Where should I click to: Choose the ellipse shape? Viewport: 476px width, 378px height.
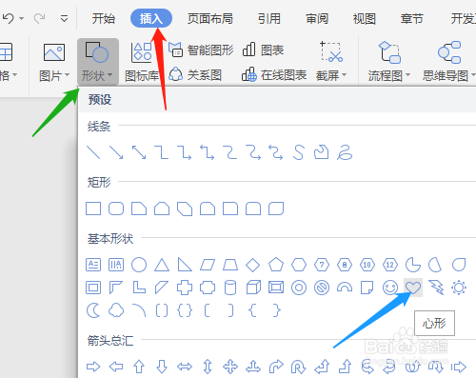139,265
